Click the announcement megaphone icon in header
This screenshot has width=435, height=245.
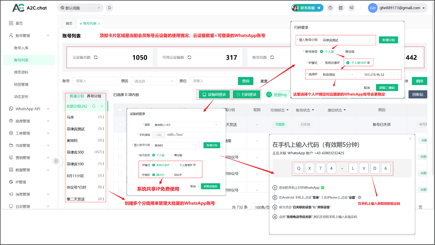click(x=351, y=8)
